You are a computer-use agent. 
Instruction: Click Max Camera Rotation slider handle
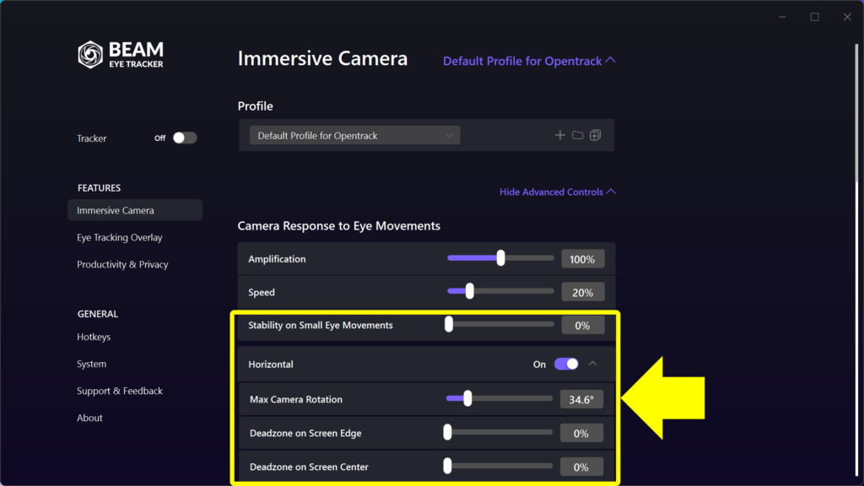pos(467,398)
